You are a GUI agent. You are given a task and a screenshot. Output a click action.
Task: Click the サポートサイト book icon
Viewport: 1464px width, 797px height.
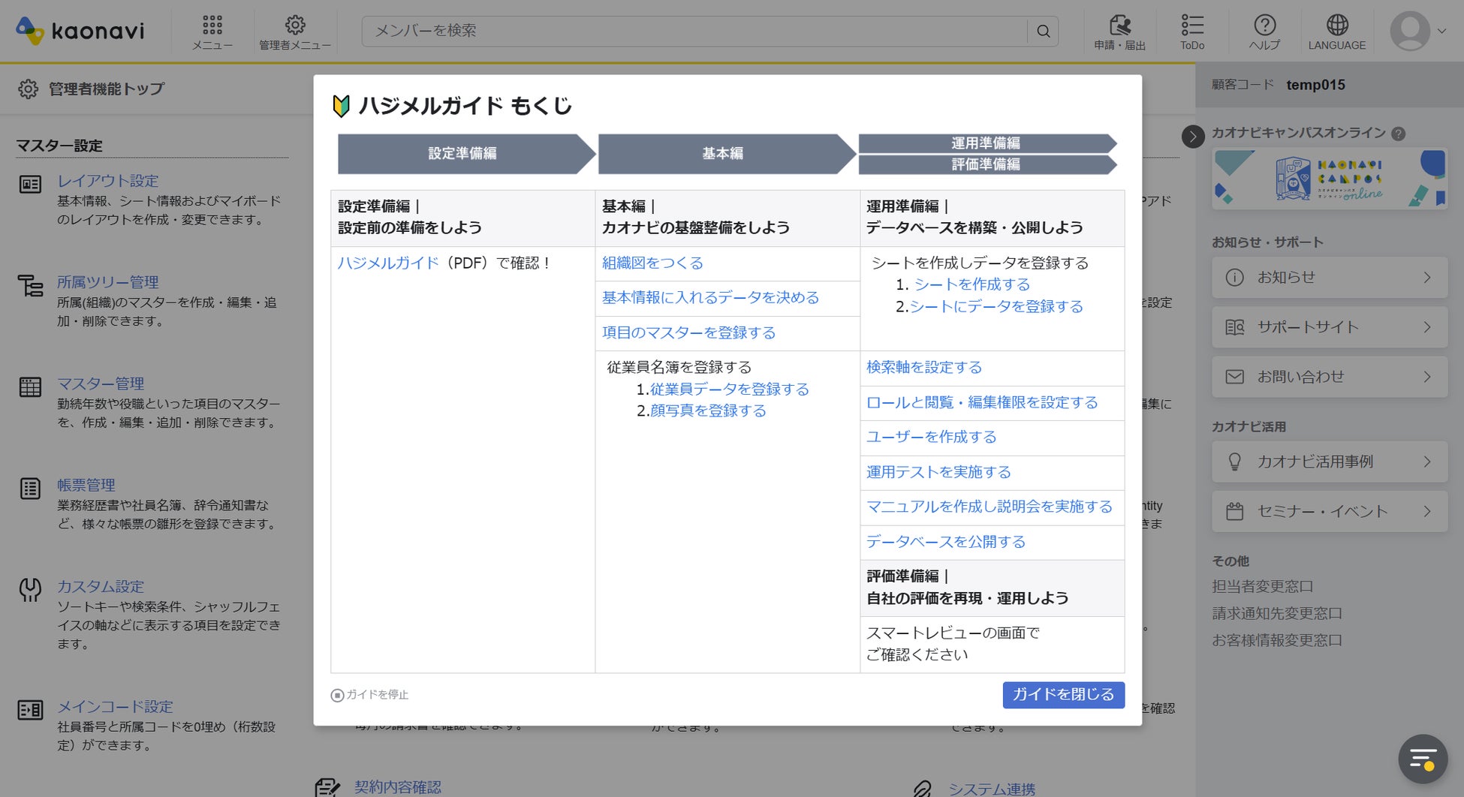coord(1234,327)
